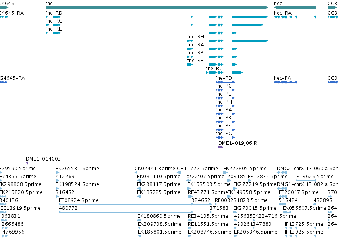Click the fne-RD transcript label
338x238 pixels.
[54, 13]
